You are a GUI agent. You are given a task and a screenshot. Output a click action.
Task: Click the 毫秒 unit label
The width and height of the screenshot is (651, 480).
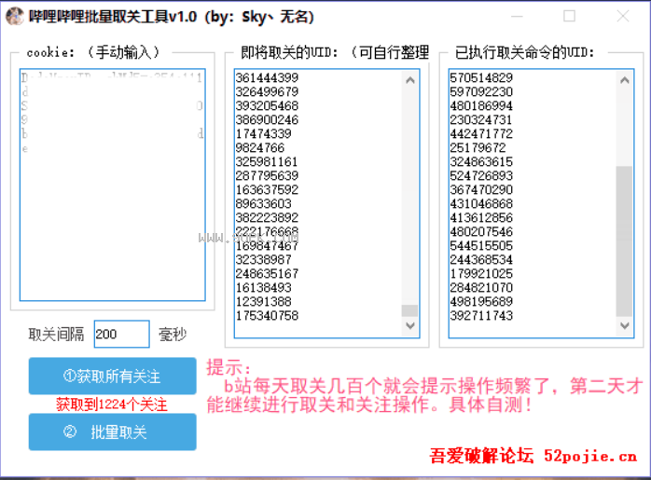pos(173,334)
